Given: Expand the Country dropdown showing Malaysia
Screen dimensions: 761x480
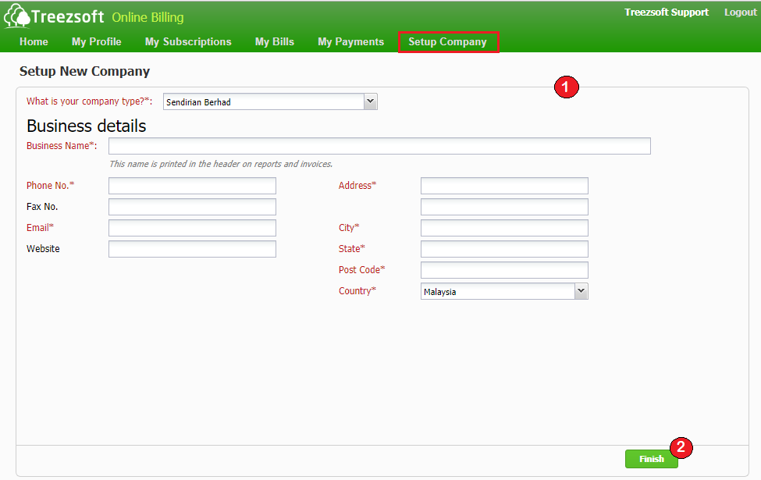Looking at the screenshot, I should [x=503, y=291].
